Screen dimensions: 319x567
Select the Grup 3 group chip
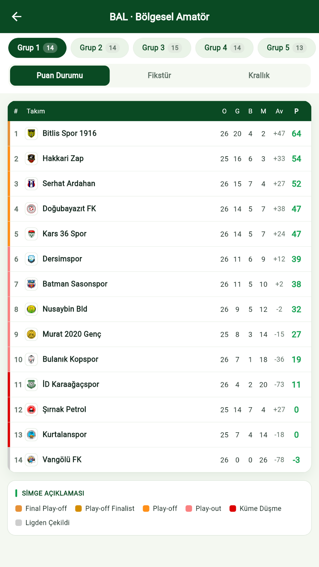162,48
